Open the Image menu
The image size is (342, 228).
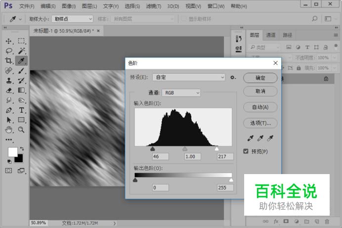69,6
